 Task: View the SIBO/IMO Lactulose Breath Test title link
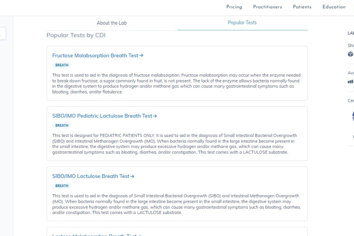pos(91,177)
